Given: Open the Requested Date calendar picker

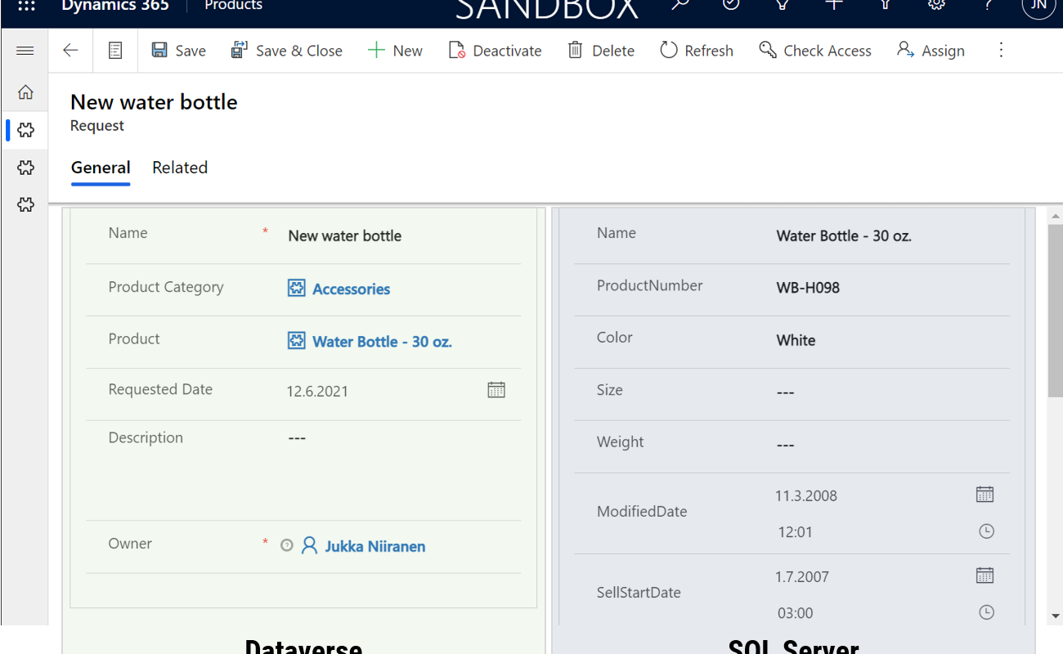Looking at the screenshot, I should [x=496, y=390].
